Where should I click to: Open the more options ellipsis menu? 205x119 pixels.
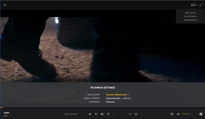pyautogui.click(x=130, y=114)
